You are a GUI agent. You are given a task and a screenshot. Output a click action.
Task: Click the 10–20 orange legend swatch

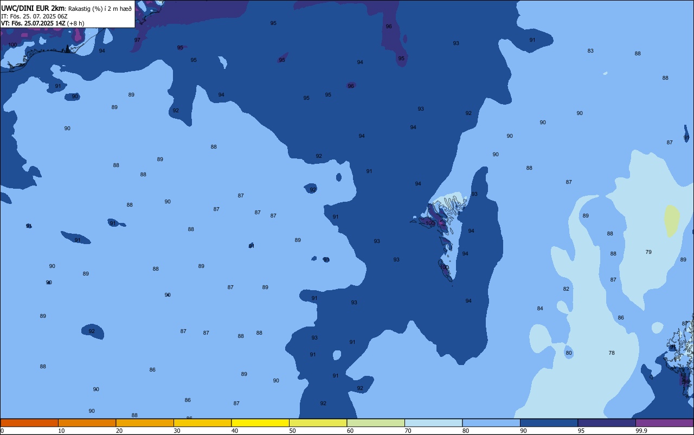pyautogui.click(x=87, y=423)
